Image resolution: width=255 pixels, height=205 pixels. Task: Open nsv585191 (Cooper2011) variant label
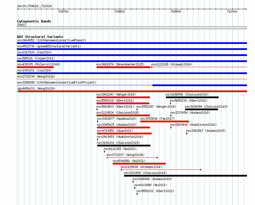[36, 58]
